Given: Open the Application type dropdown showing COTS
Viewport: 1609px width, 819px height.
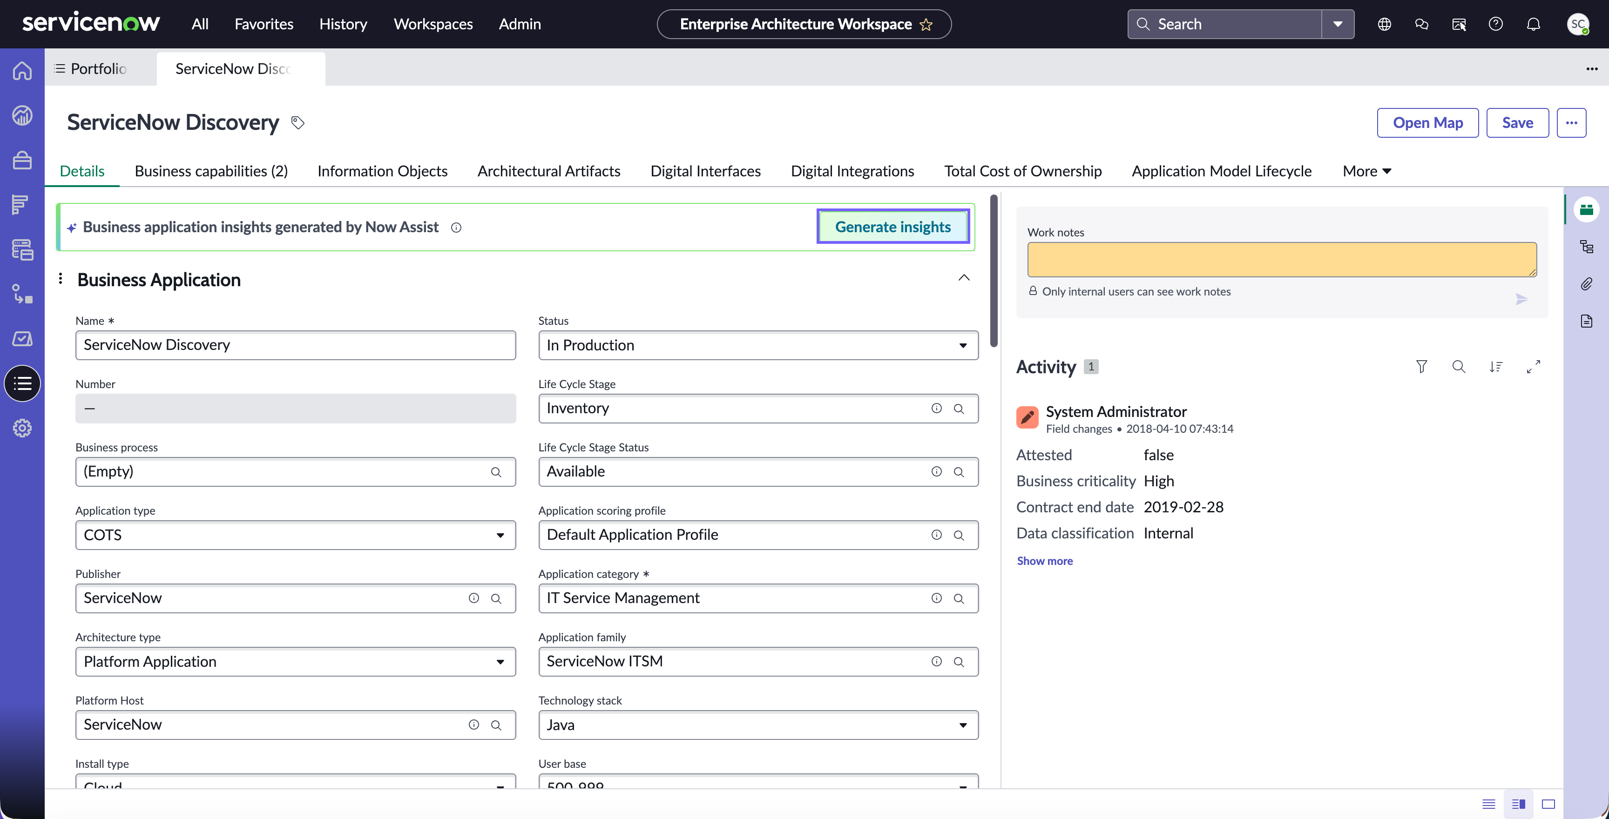Looking at the screenshot, I should (296, 535).
